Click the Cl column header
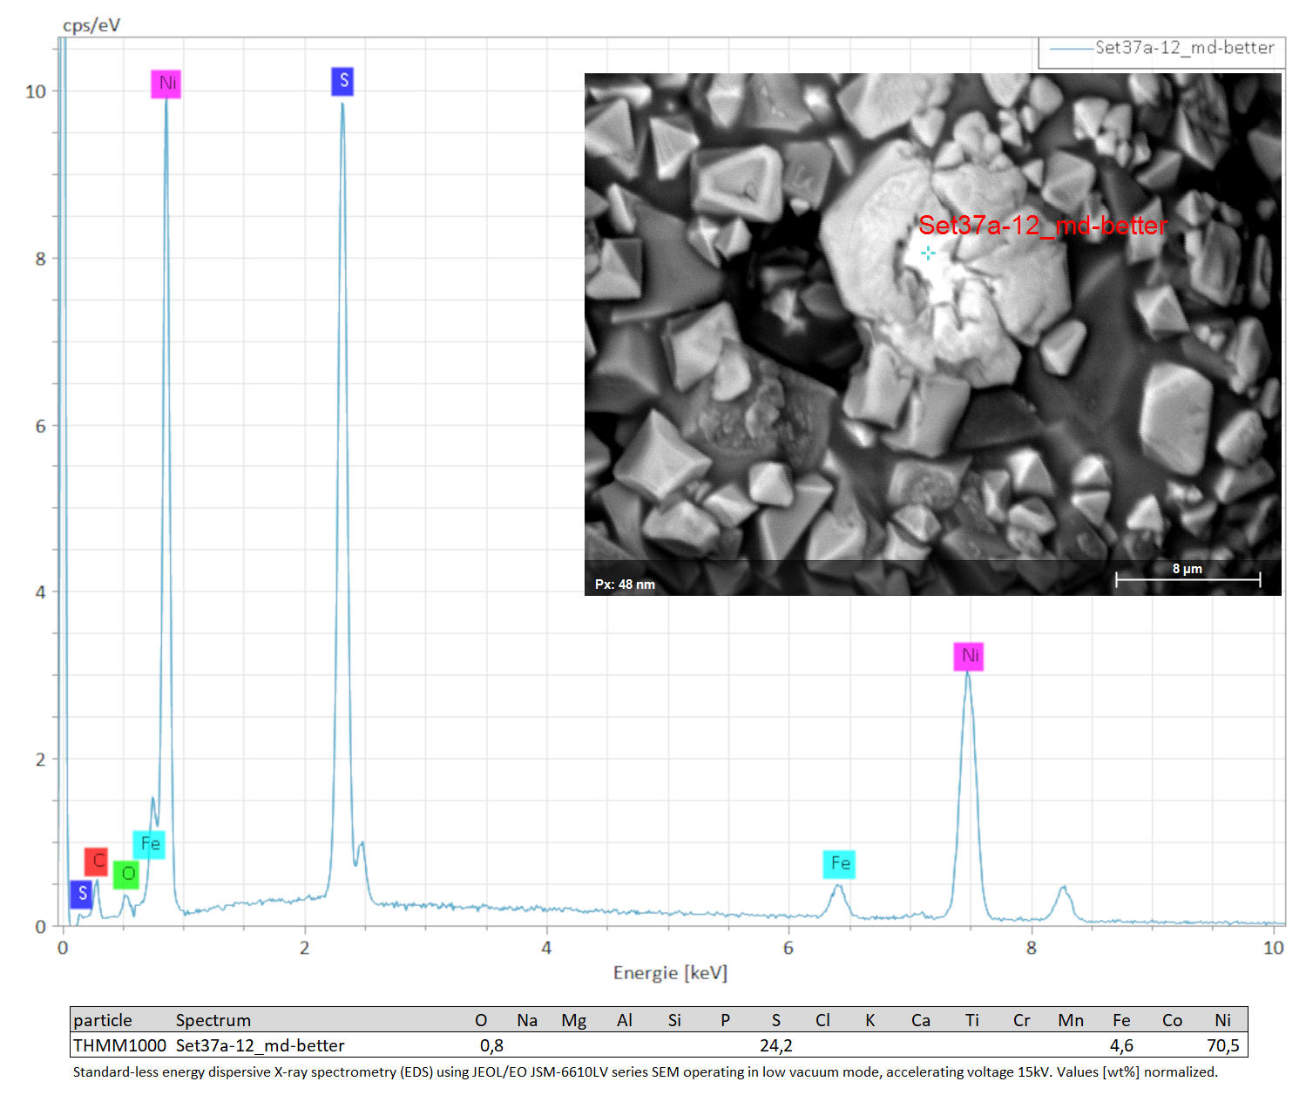 click(822, 1020)
